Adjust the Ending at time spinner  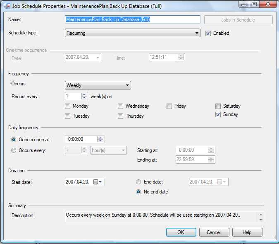[x=211, y=159]
